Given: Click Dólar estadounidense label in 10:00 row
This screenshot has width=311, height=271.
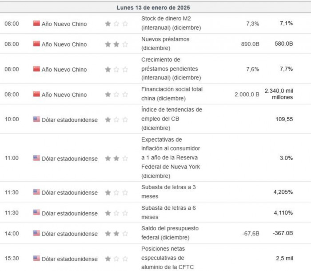Looking at the screenshot, I should (70, 120).
